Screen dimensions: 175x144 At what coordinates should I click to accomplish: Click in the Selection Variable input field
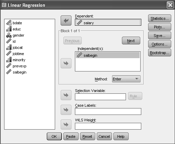coord(100,97)
